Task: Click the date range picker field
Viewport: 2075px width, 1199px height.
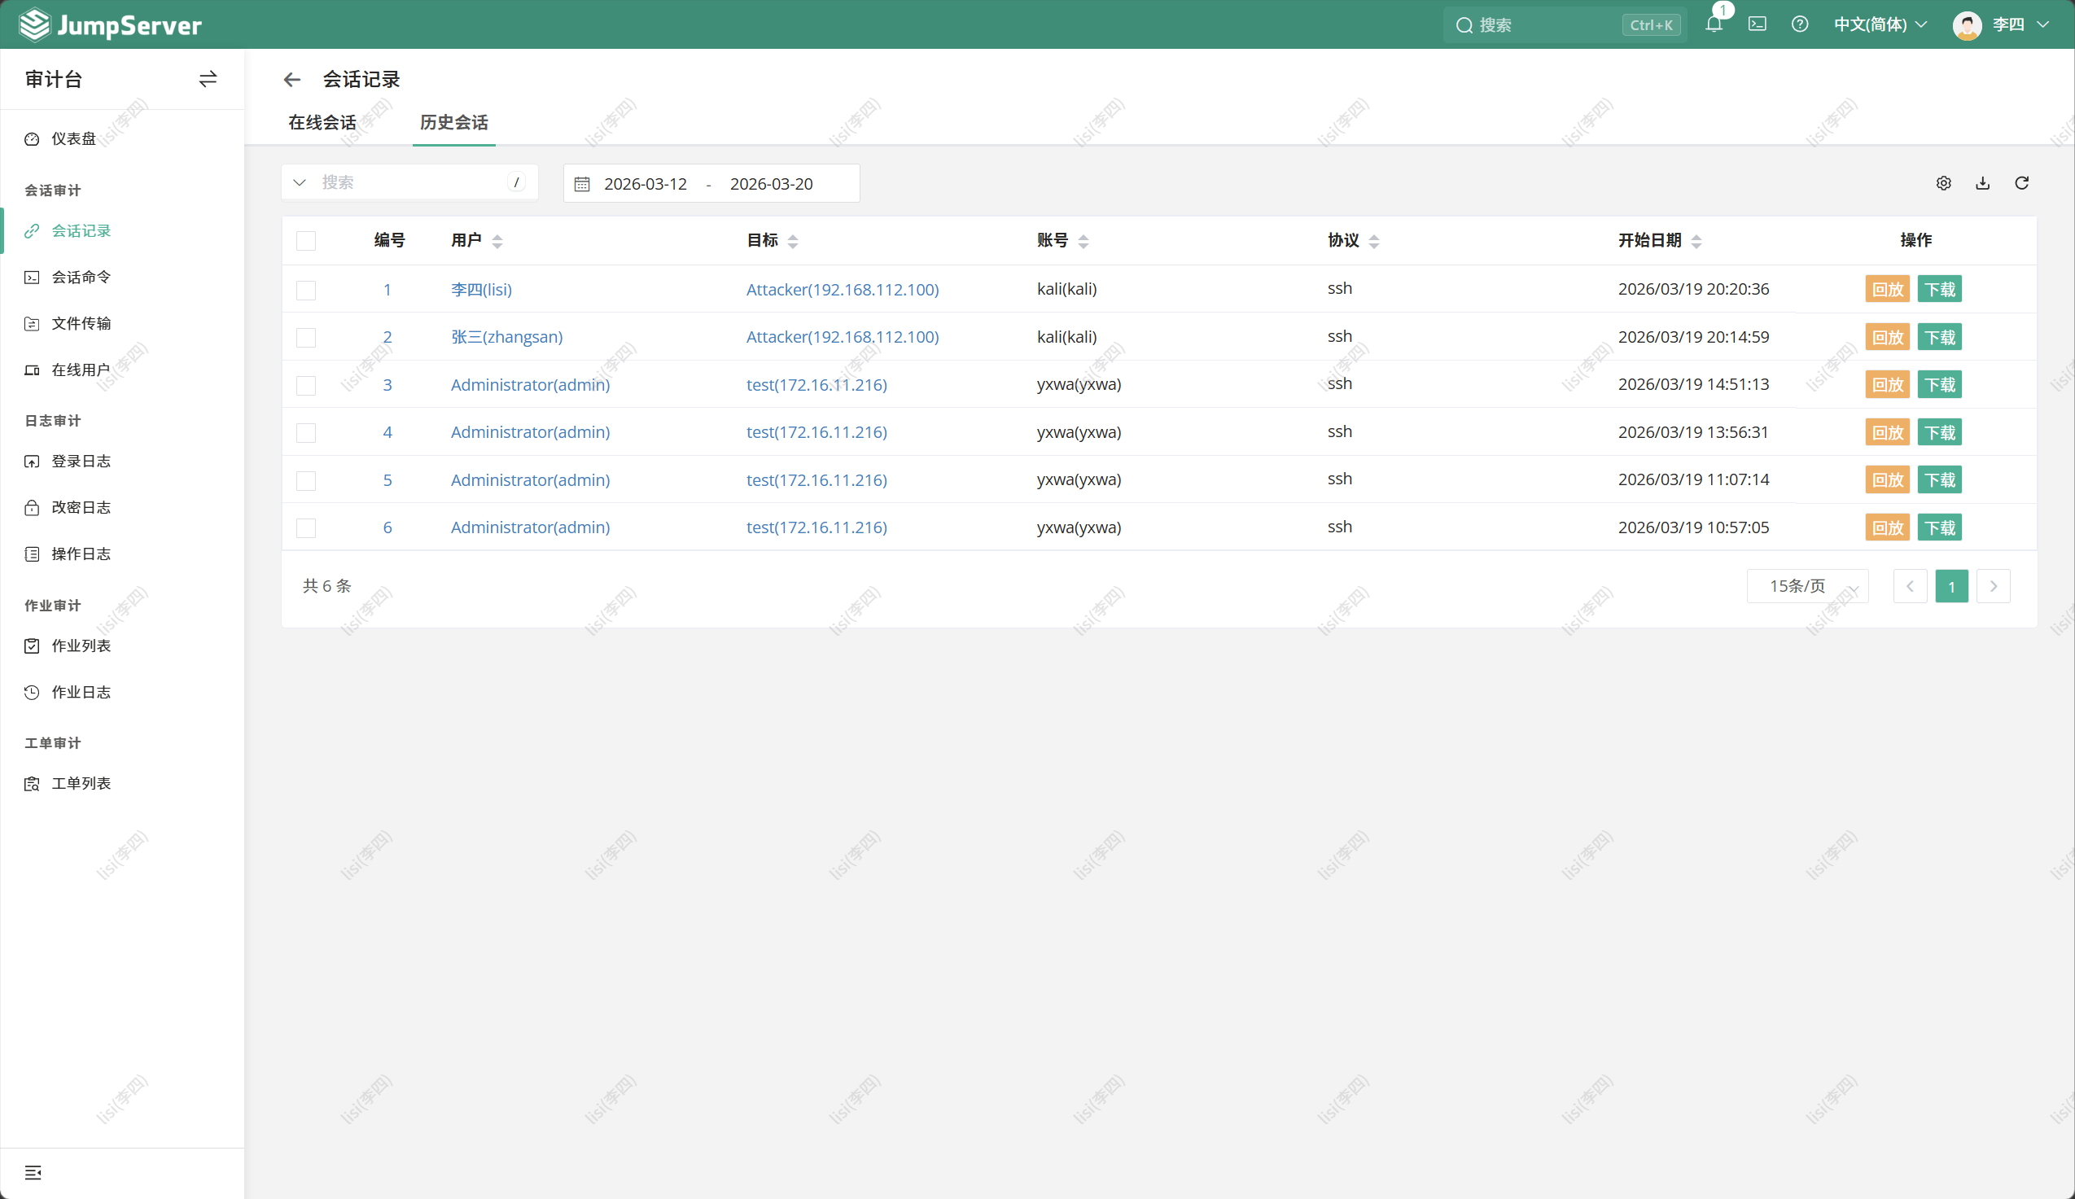Action: point(711,184)
